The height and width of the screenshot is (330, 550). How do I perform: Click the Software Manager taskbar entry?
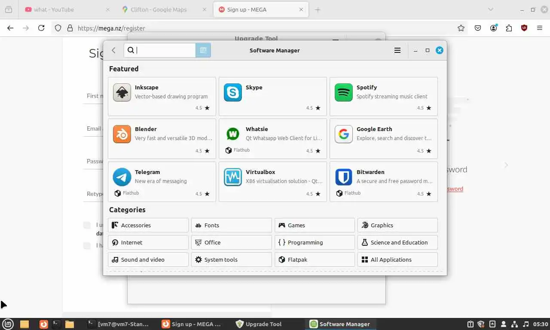(340, 324)
